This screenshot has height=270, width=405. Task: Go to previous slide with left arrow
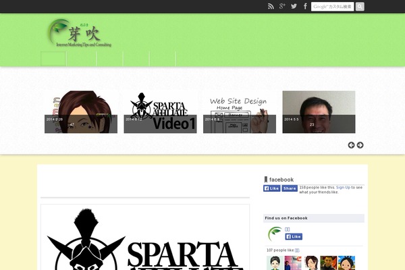click(351, 145)
